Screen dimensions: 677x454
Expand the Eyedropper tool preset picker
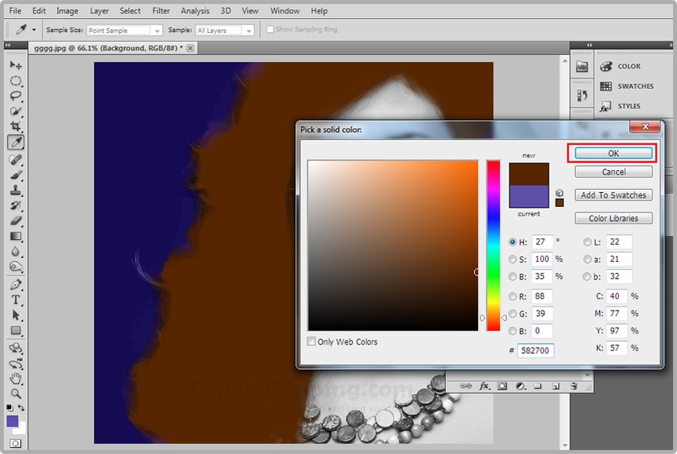click(x=34, y=30)
